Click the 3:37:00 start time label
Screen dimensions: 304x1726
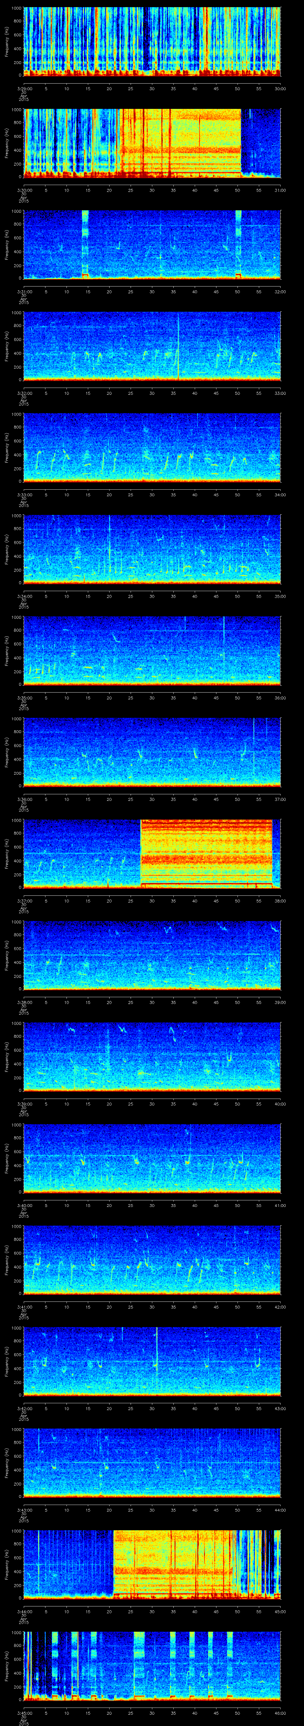24,900
